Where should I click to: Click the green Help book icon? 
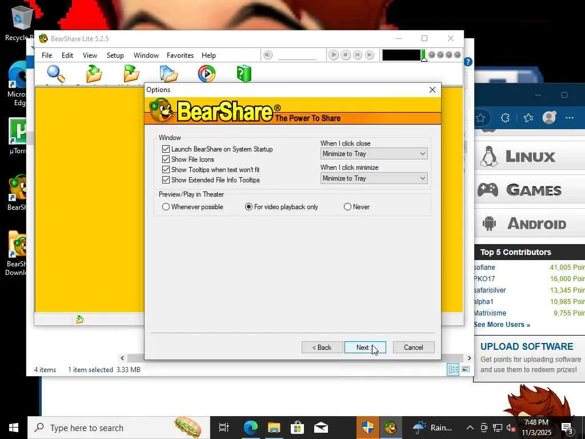[244, 73]
